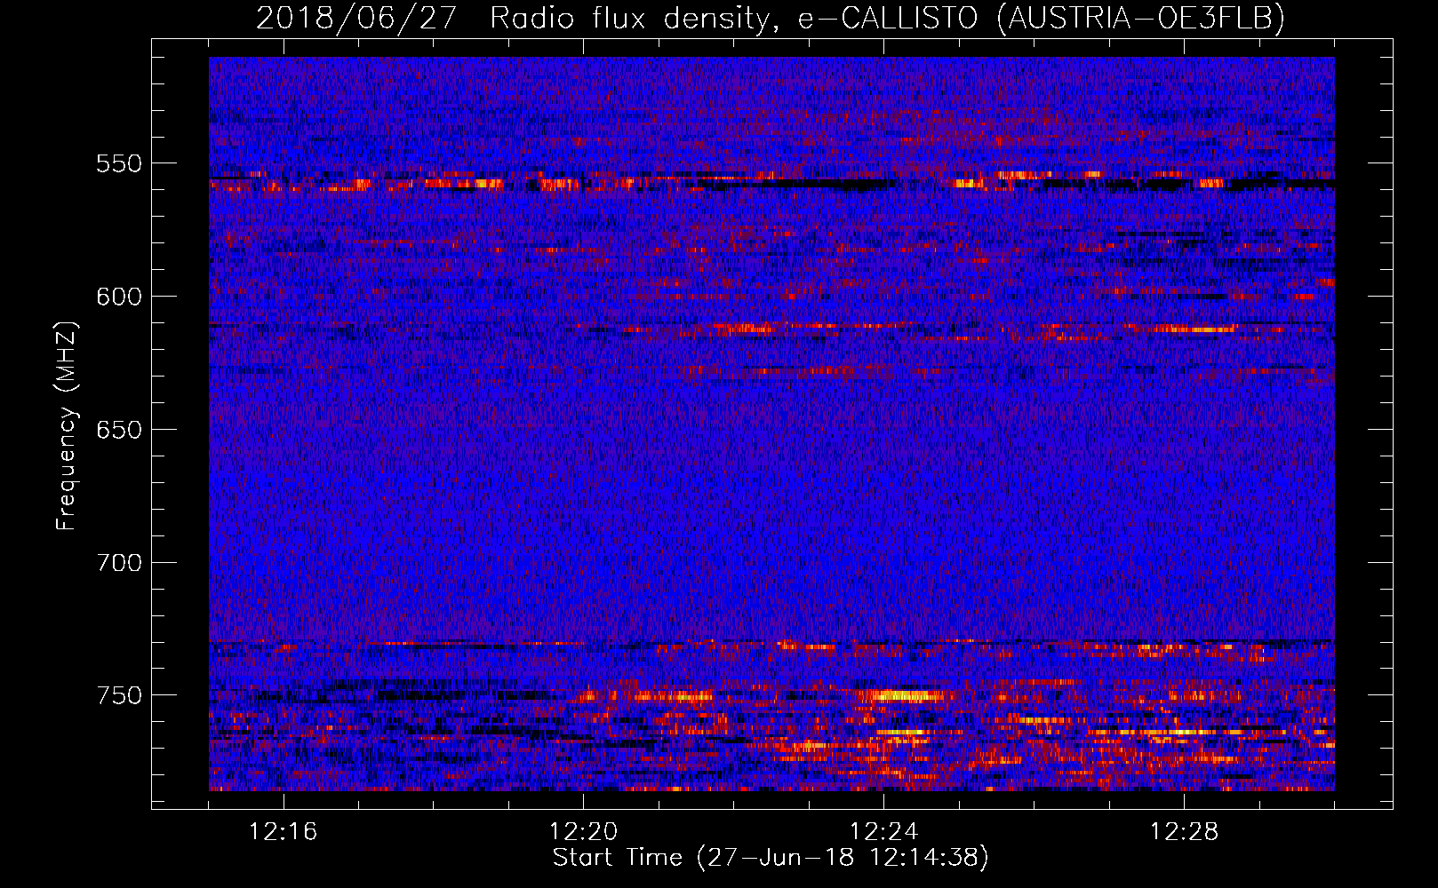Click the 550 frequency tick label
The image size is (1438, 888).
click(119, 164)
